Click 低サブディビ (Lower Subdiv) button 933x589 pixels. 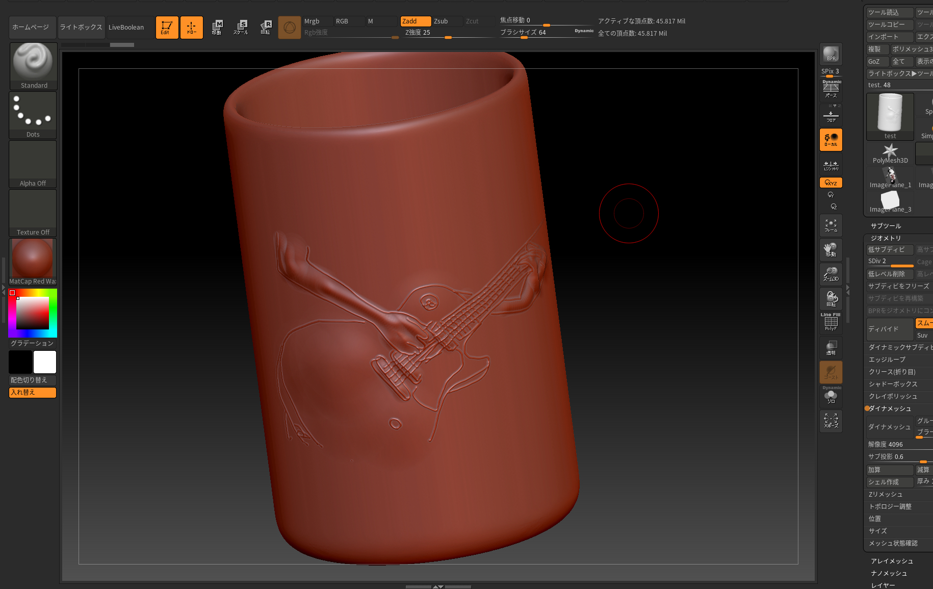point(890,249)
